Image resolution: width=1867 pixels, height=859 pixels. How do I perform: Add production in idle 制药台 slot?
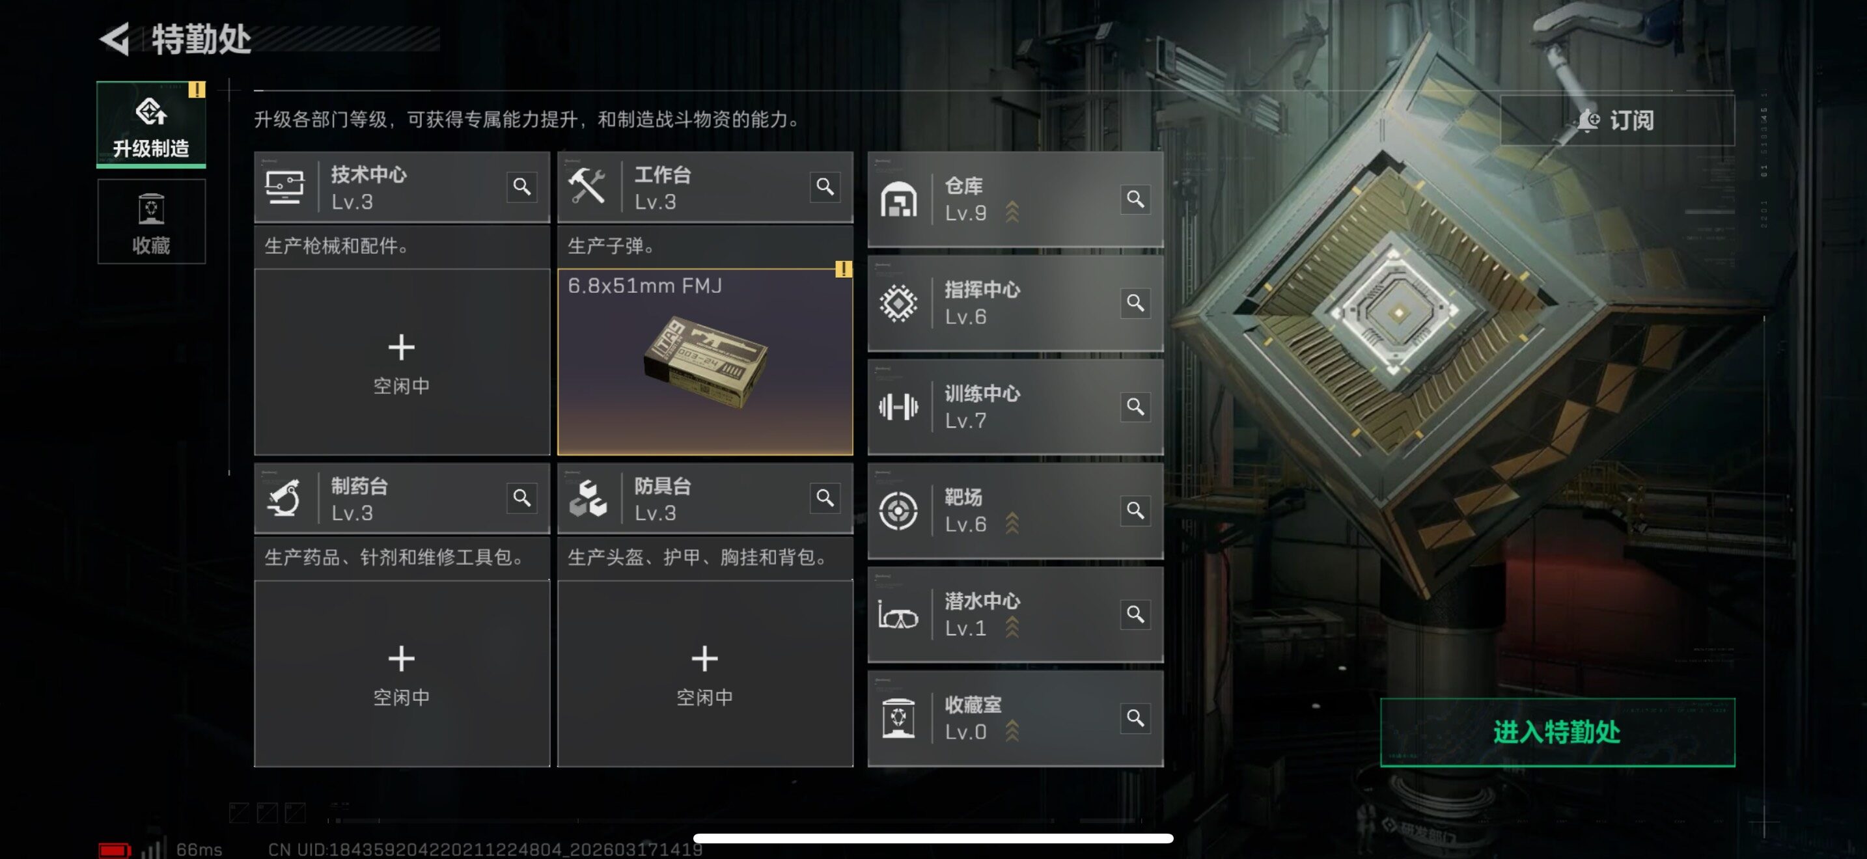[402, 674]
